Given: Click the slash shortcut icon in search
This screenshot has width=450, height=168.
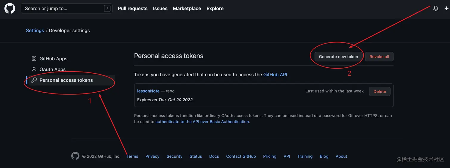Looking at the screenshot, I should coord(107,9).
